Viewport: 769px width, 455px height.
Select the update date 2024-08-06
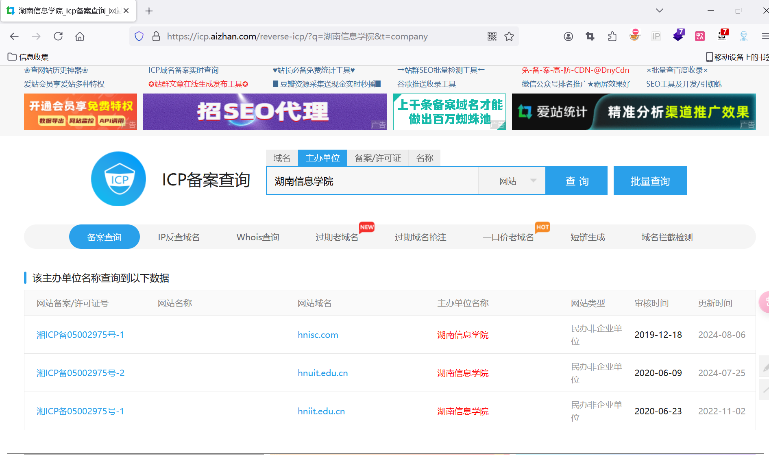(722, 335)
